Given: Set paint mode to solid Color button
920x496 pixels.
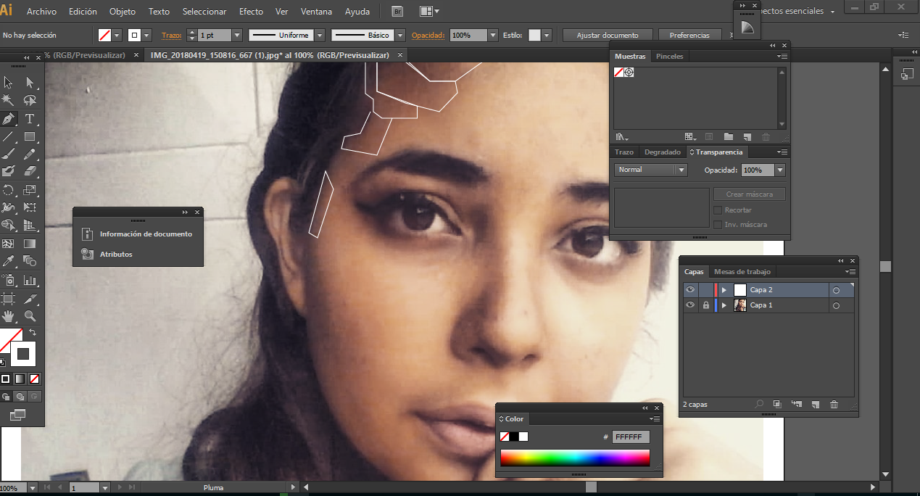Looking at the screenshot, I should coord(6,379).
